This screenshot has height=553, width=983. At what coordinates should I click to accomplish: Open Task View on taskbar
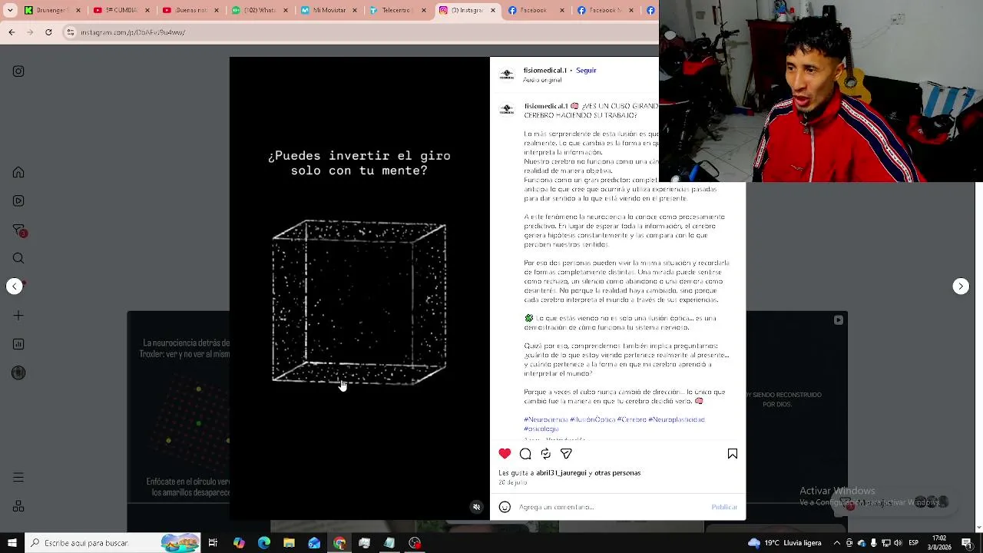pos(213,543)
